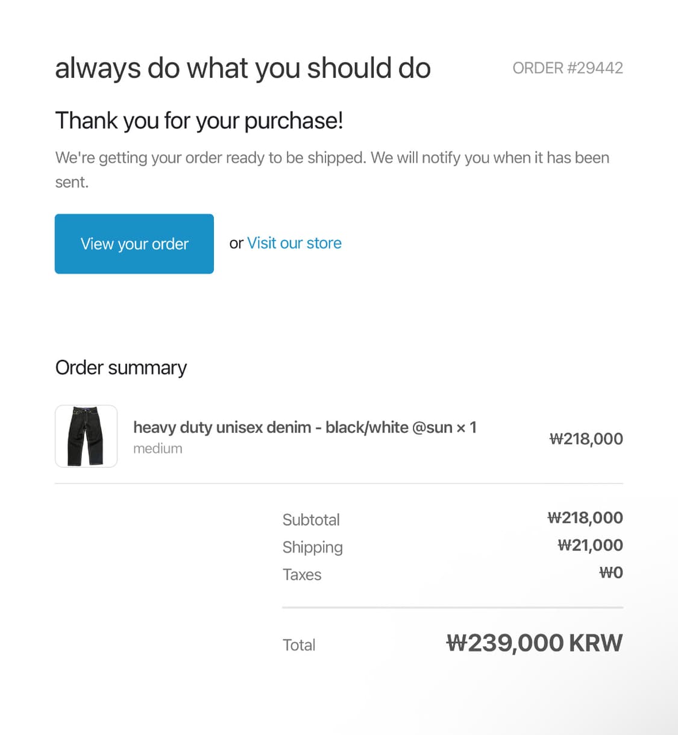The width and height of the screenshot is (678, 735).
Task: Click the item price beside the denim product
Action: click(x=586, y=439)
